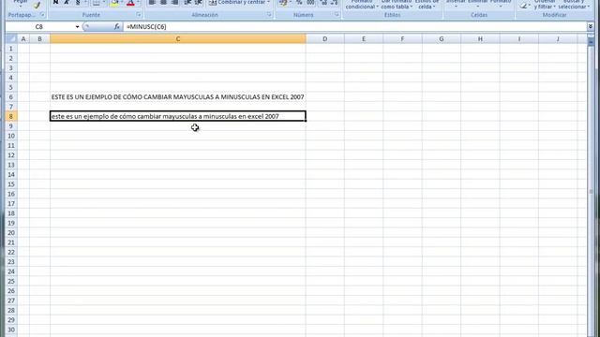Click the decrease decimals icon
The height and width of the screenshot is (337, 600).
(x=334, y=2)
